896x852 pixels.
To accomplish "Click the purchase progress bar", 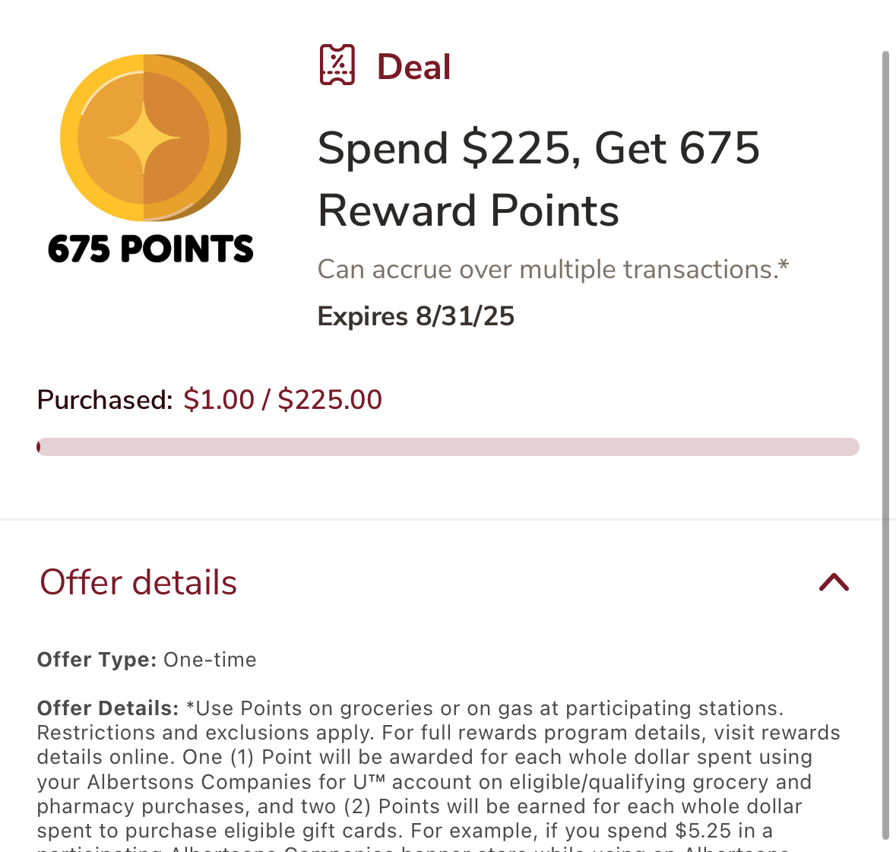I will 448,447.
